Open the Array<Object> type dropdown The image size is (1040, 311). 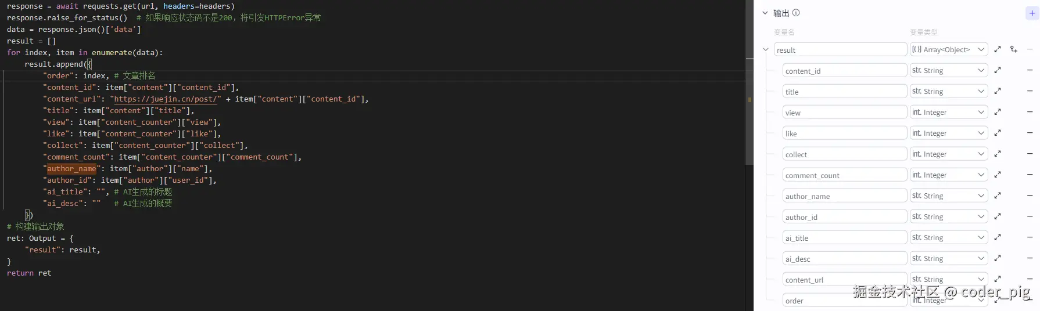tap(949, 49)
